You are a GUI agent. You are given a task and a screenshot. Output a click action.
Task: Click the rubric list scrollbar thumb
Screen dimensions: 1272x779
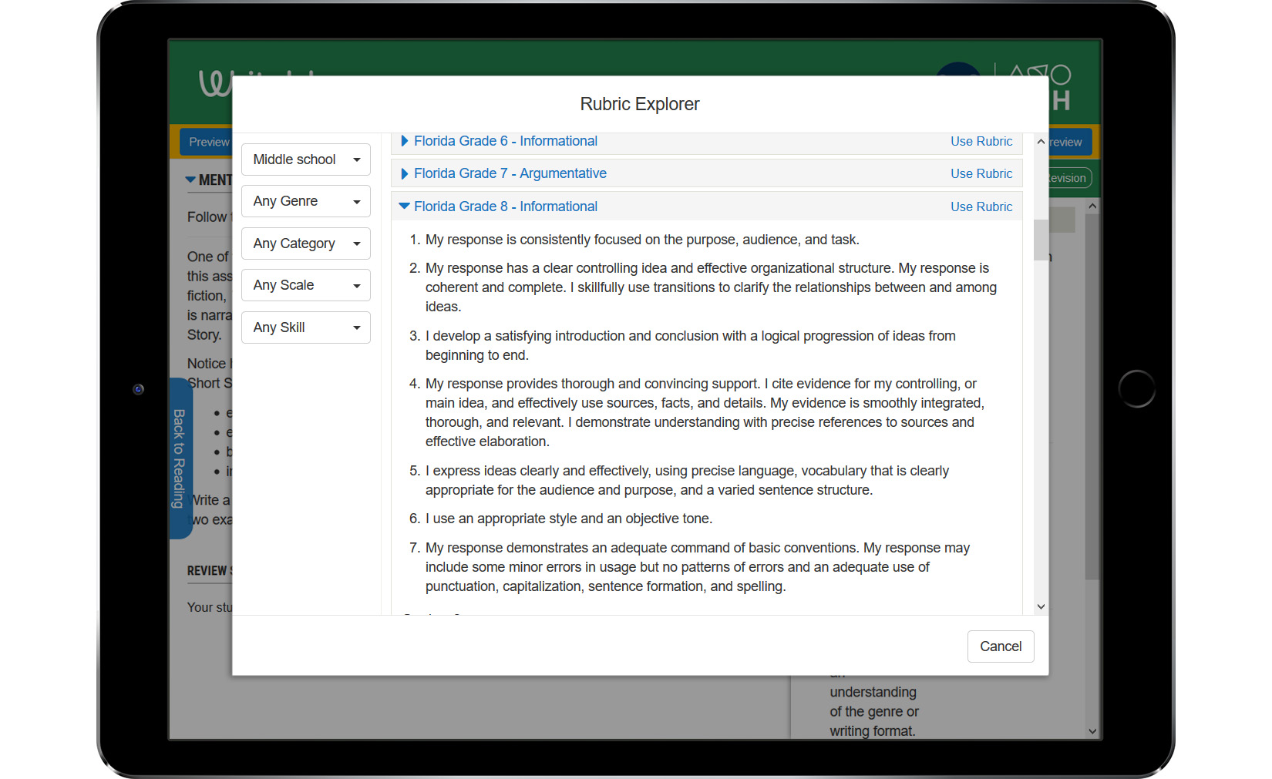click(1041, 240)
